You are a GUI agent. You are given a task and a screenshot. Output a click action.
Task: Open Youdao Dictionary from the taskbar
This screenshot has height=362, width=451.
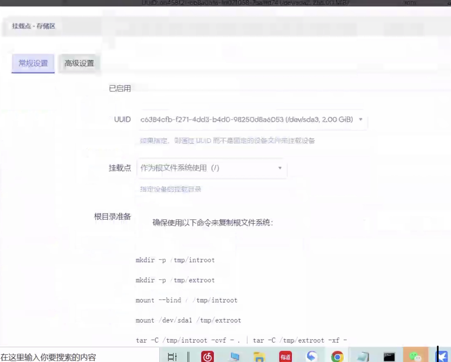coord(286,357)
